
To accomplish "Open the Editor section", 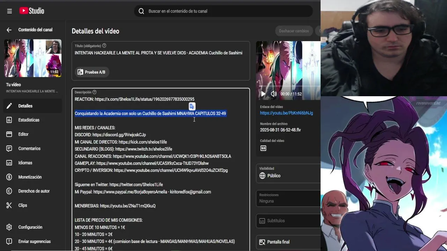I will [x=32, y=134].
